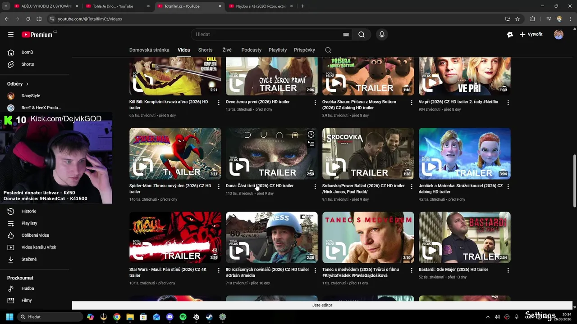Open the YouTube star-shaped icon beside Vytvořit
The width and height of the screenshot is (577, 324).
(510, 35)
